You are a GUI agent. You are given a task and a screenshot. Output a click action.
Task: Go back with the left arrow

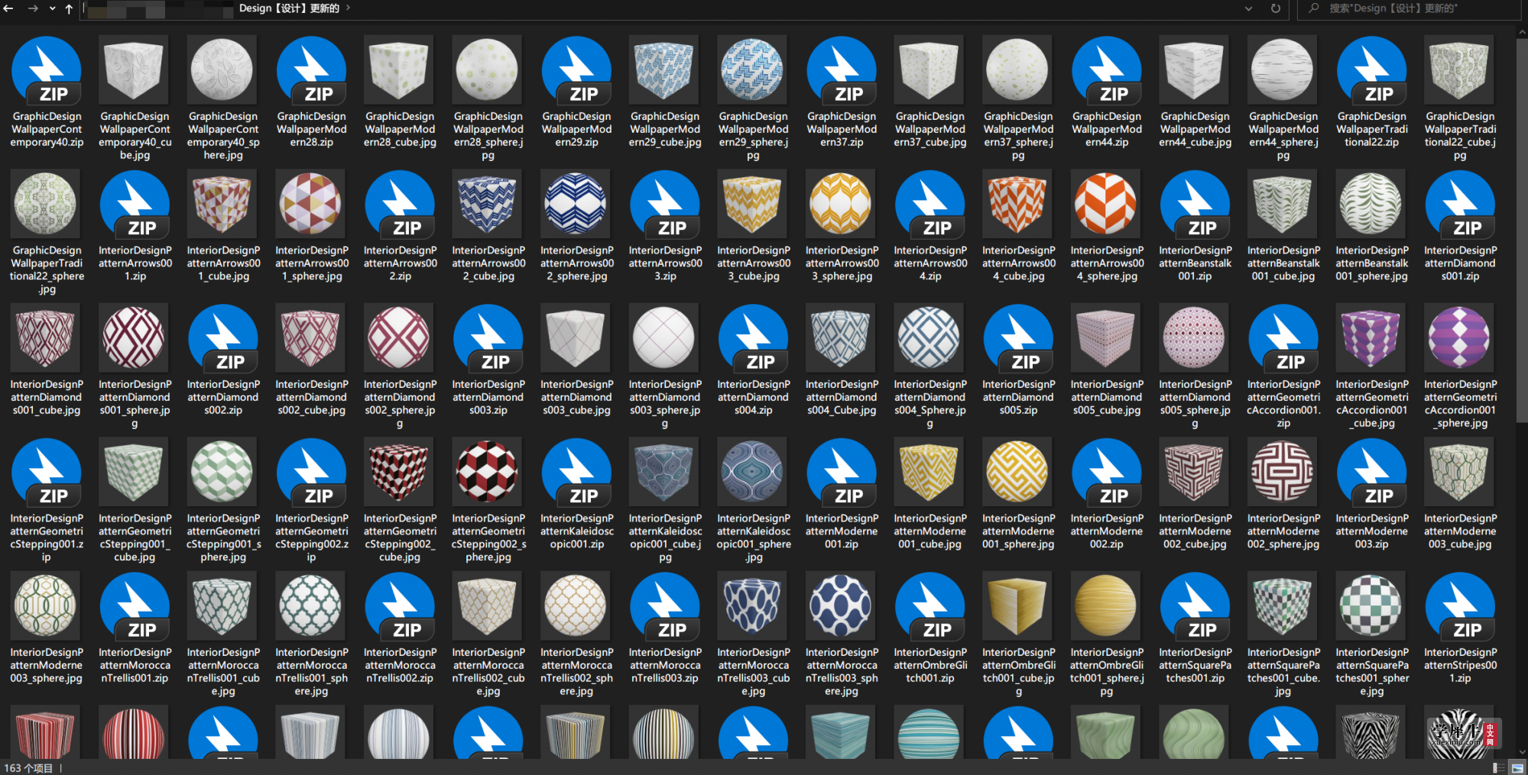(8, 8)
